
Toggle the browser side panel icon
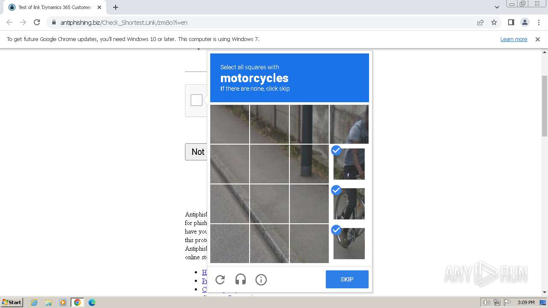coord(511,22)
